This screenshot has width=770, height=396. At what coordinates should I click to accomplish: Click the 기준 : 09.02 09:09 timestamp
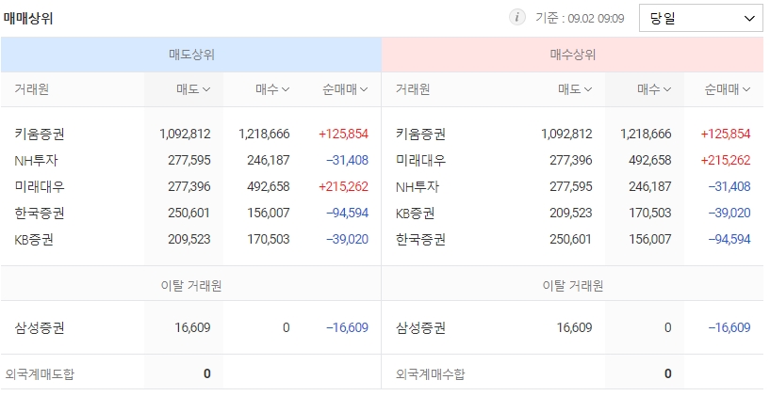click(x=580, y=18)
